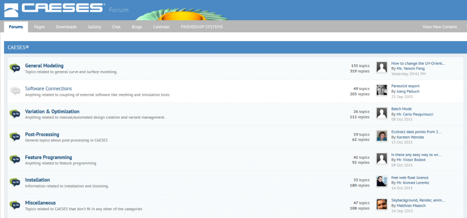The height and width of the screenshot is (218, 467).
Task: Click the General Modeling forum speech-bubble icon
Action: [x=15, y=68]
